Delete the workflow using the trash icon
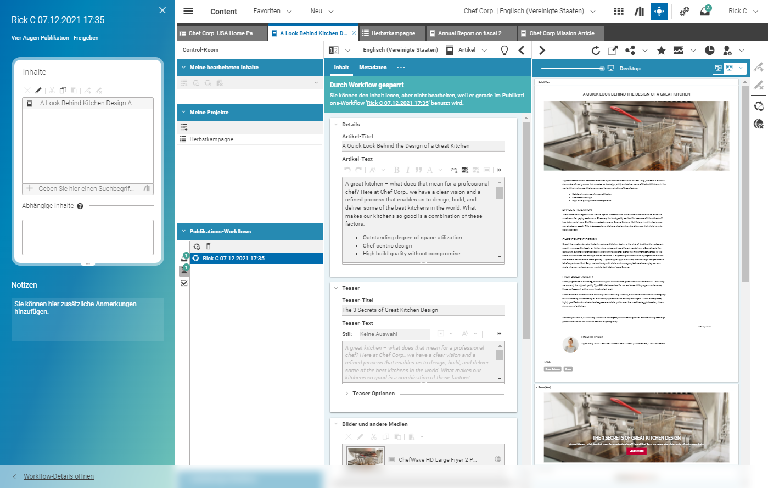 click(208, 246)
